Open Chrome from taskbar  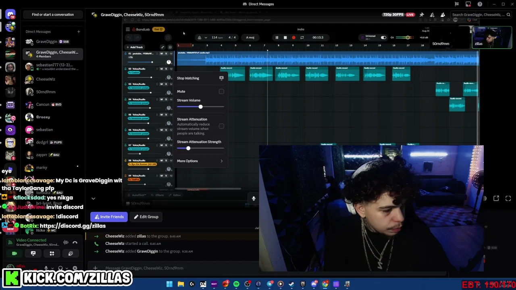click(325, 284)
